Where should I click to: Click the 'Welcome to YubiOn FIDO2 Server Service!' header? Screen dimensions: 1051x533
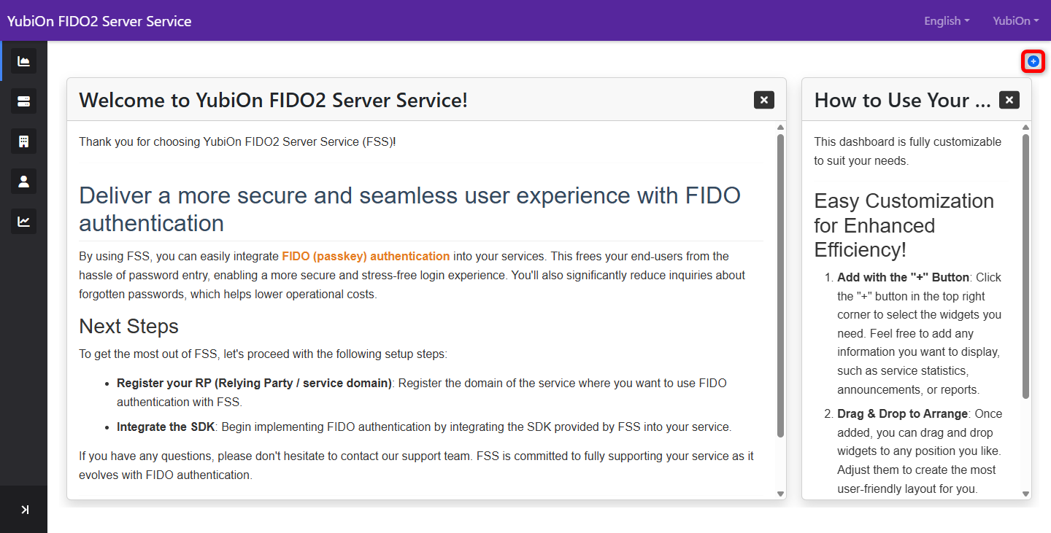[273, 100]
